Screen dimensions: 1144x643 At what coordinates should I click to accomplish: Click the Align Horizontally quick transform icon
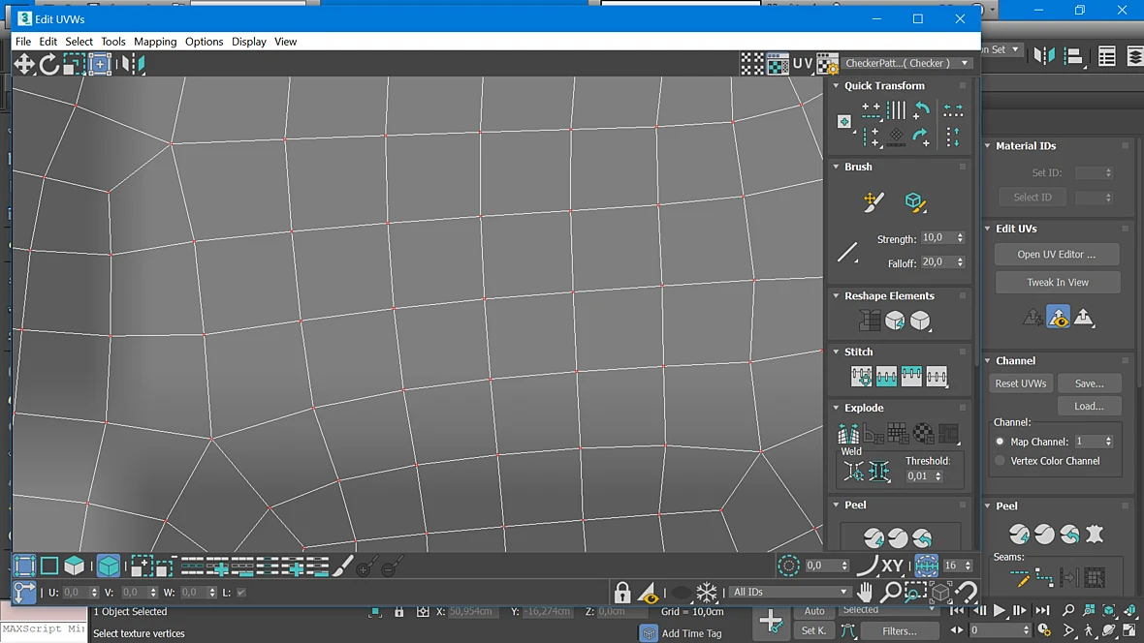[872, 110]
